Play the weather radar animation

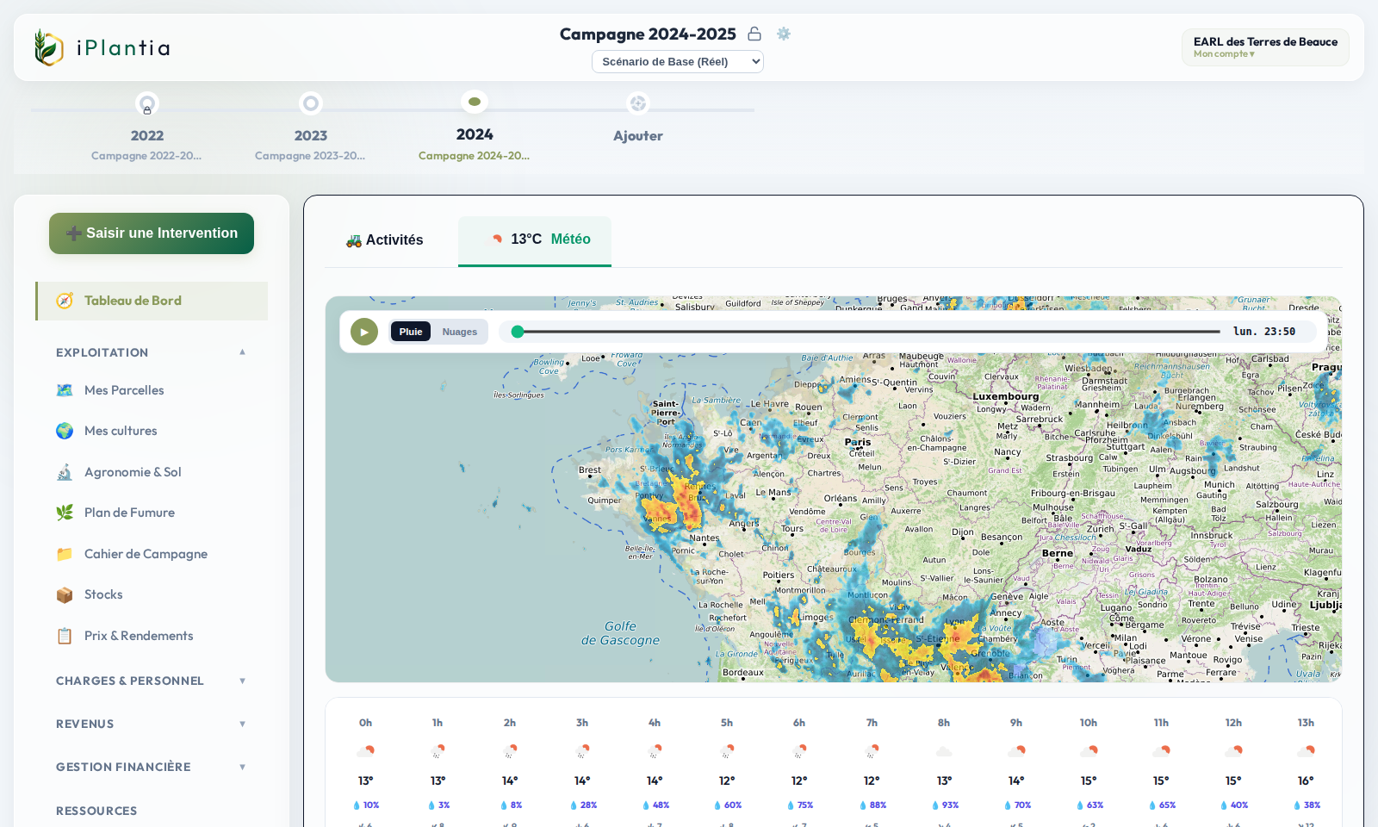364,332
